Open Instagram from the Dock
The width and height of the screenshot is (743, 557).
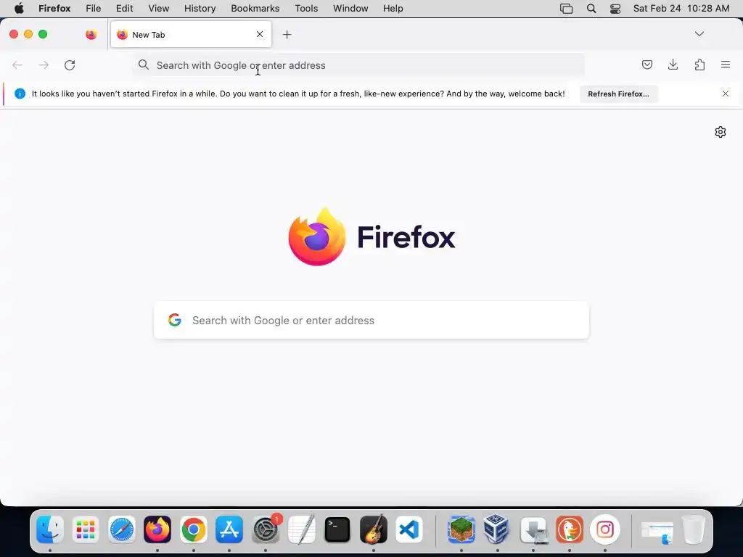(x=605, y=529)
